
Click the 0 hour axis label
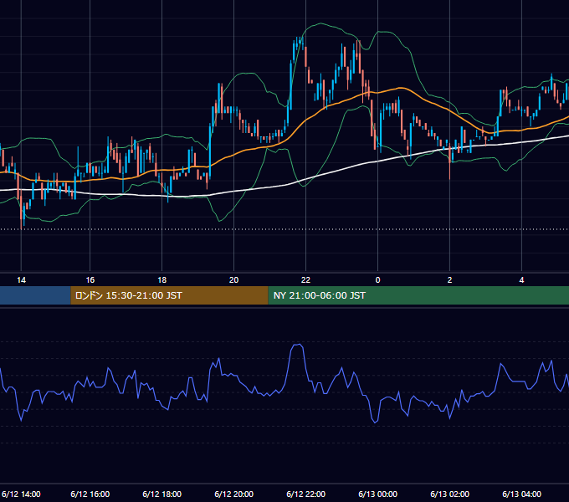click(x=377, y=280)
